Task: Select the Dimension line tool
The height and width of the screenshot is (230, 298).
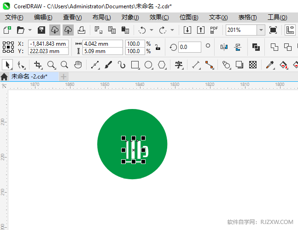Action: pyautogui.click(x=196, y=65)
